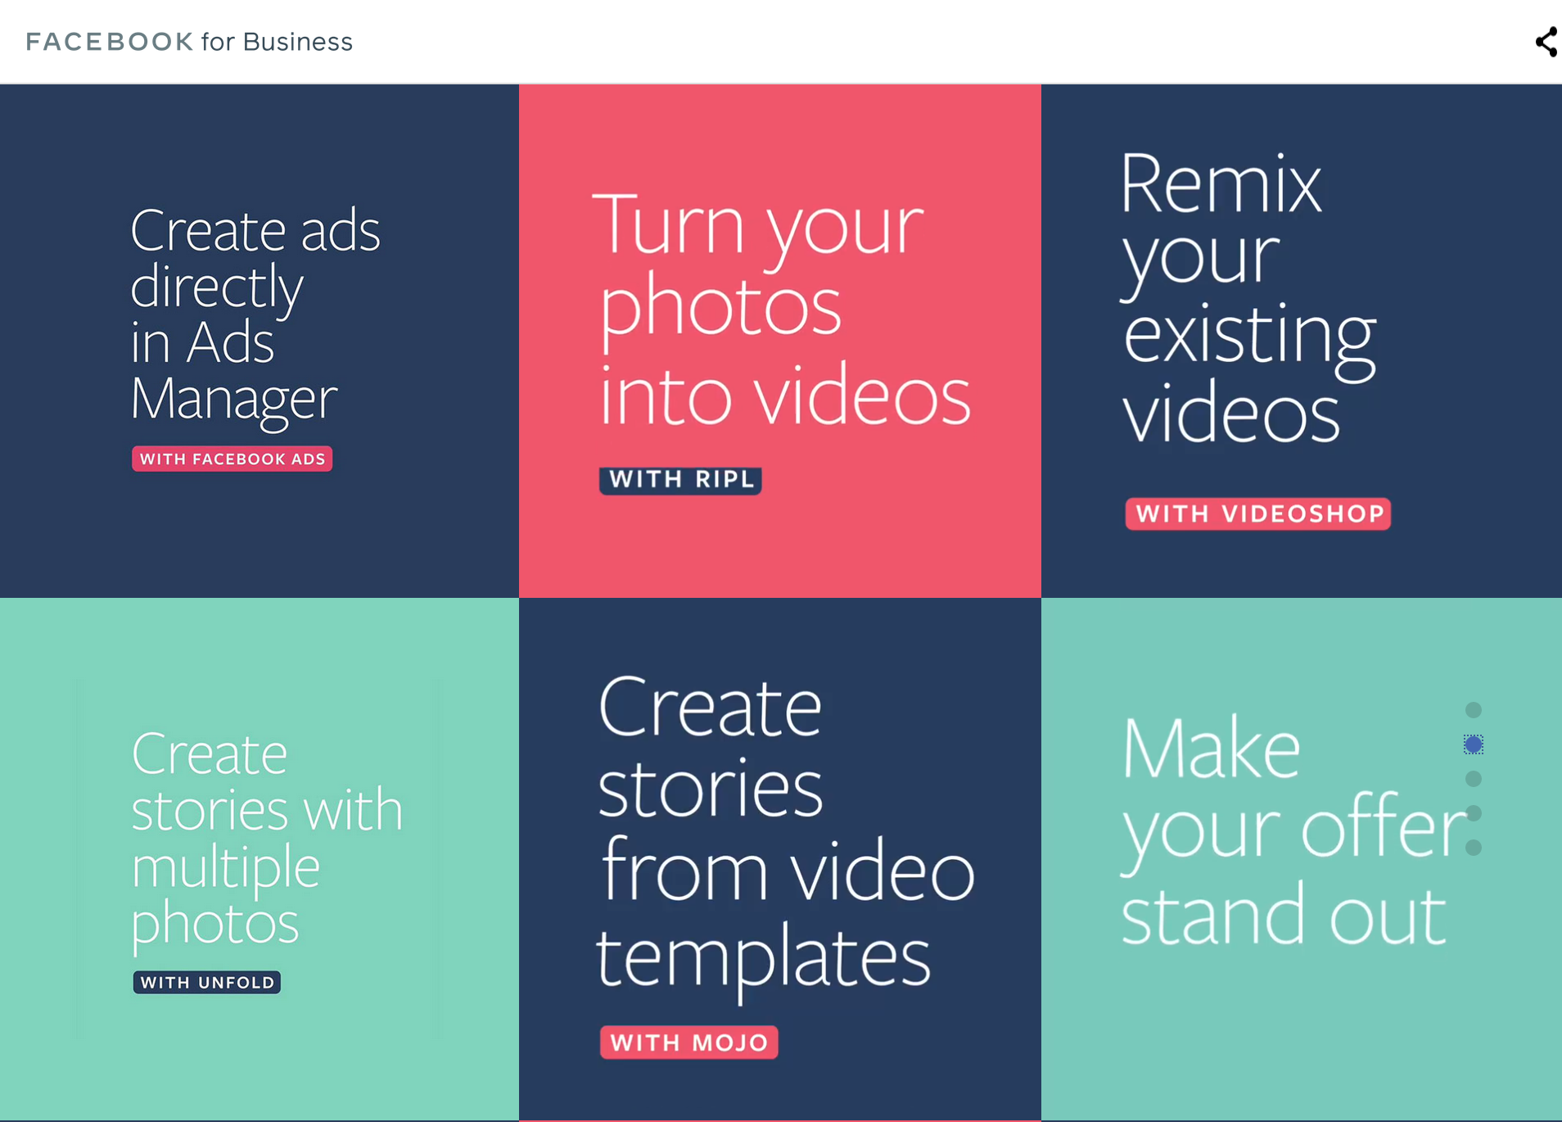The width and height of the screenshot is (1562, 1122).
Task: Click the share icon in the header
Action: pyautogui.click(x=1546, y=42)
